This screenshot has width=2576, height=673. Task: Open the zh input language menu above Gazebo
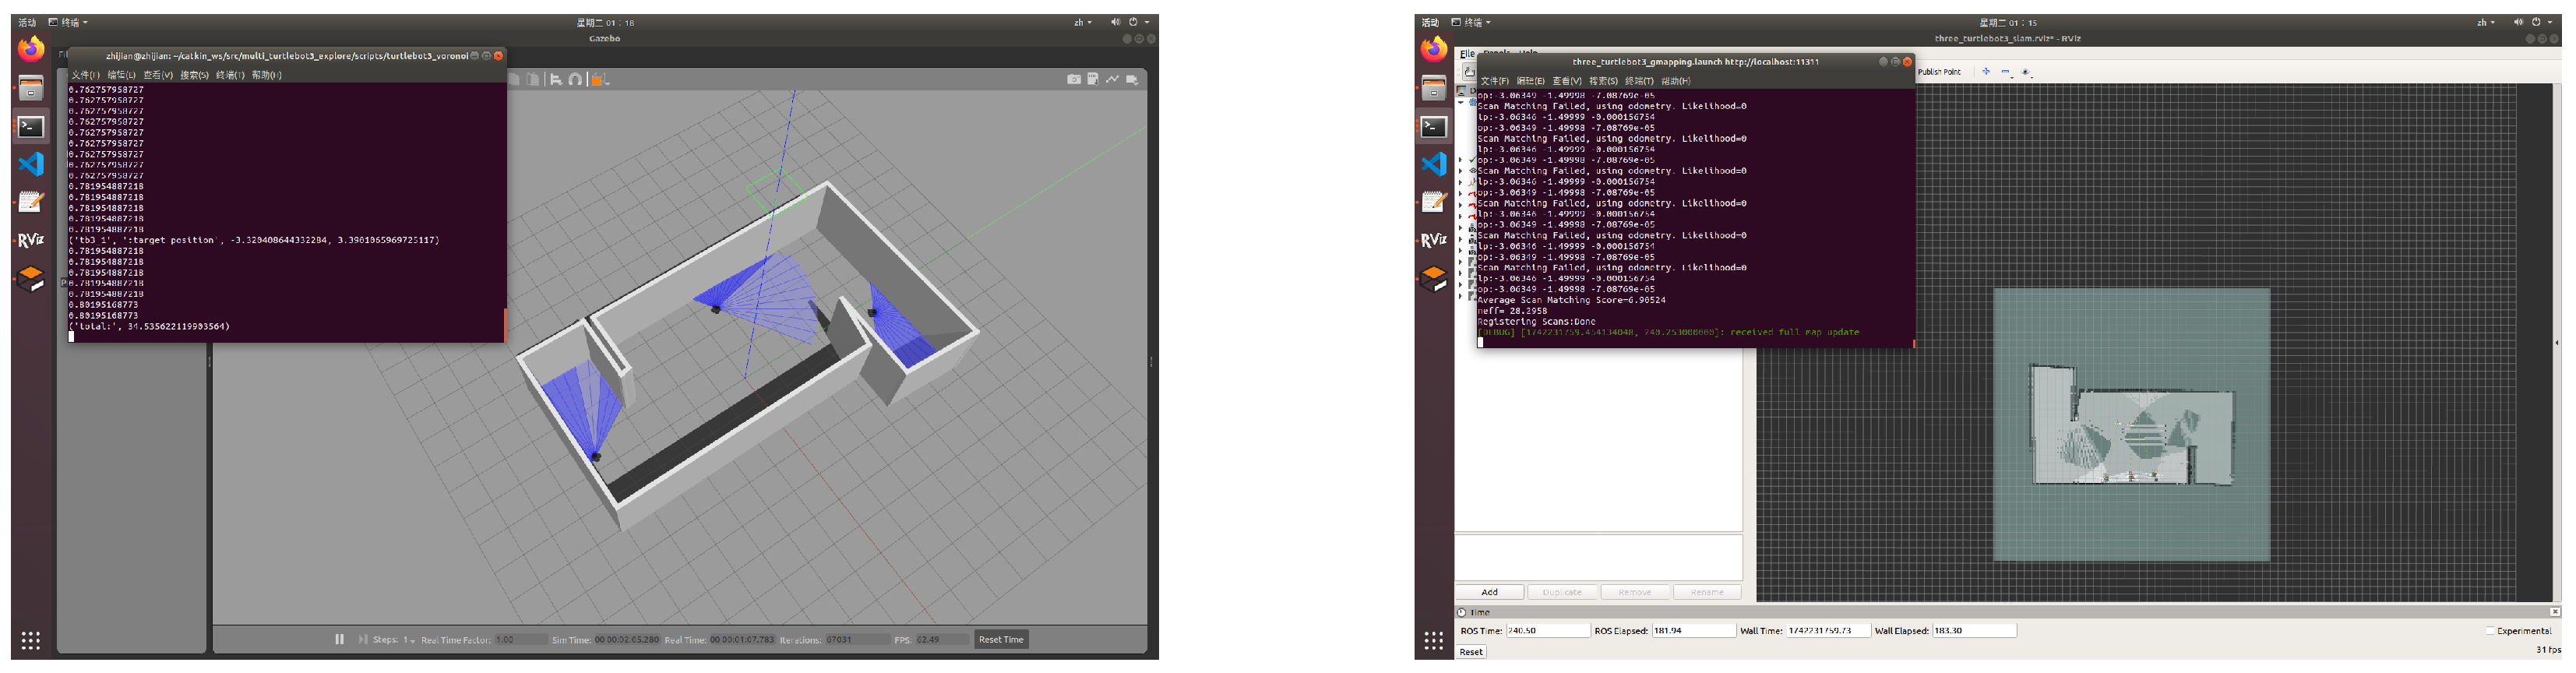(x=1081, y=22)
